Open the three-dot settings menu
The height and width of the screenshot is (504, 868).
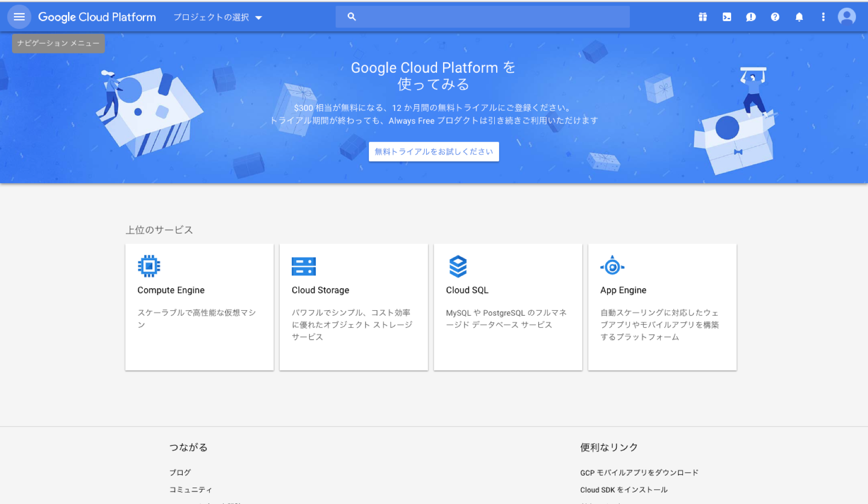(823, 17)
